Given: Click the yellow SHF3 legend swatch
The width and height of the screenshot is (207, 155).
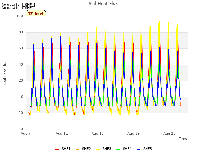Looking at the screenshot, I should pyautogui.click(x=98, y=149).
